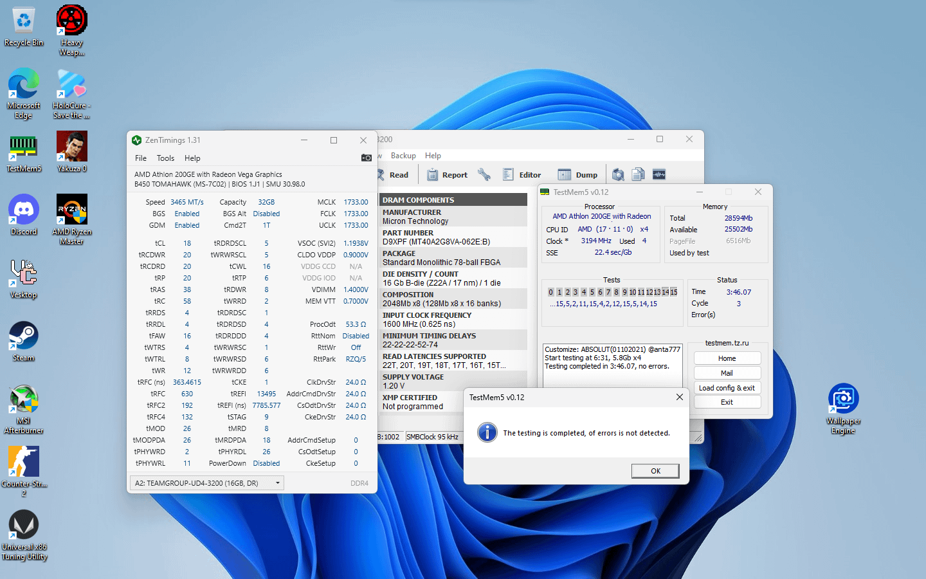926x579 pixels.
Task: Close the TestMem5 completion dialog
Action: tap(680, 397)
